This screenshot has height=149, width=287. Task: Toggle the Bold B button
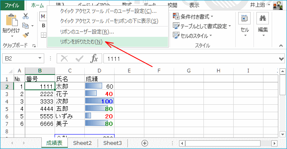(x=43, y=26)
